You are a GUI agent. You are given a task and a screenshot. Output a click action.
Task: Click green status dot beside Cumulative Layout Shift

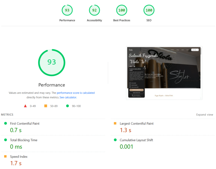(x=115, y=140)
